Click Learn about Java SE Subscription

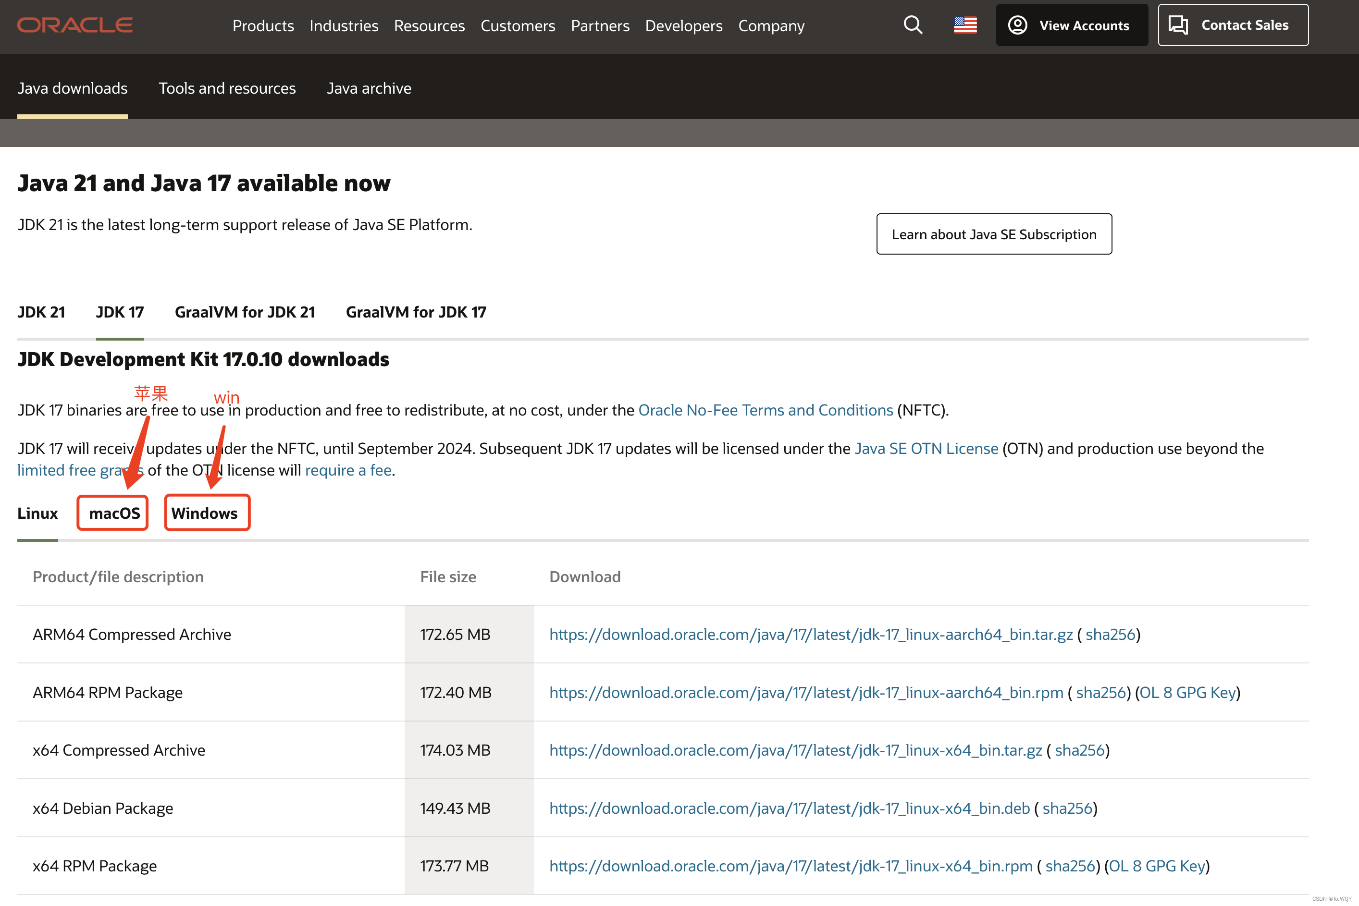pyautogui.click(x=994, y=234)
